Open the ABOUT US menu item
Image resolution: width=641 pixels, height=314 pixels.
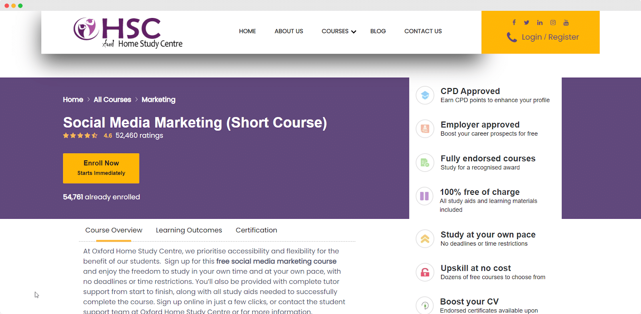pos(289,31)
